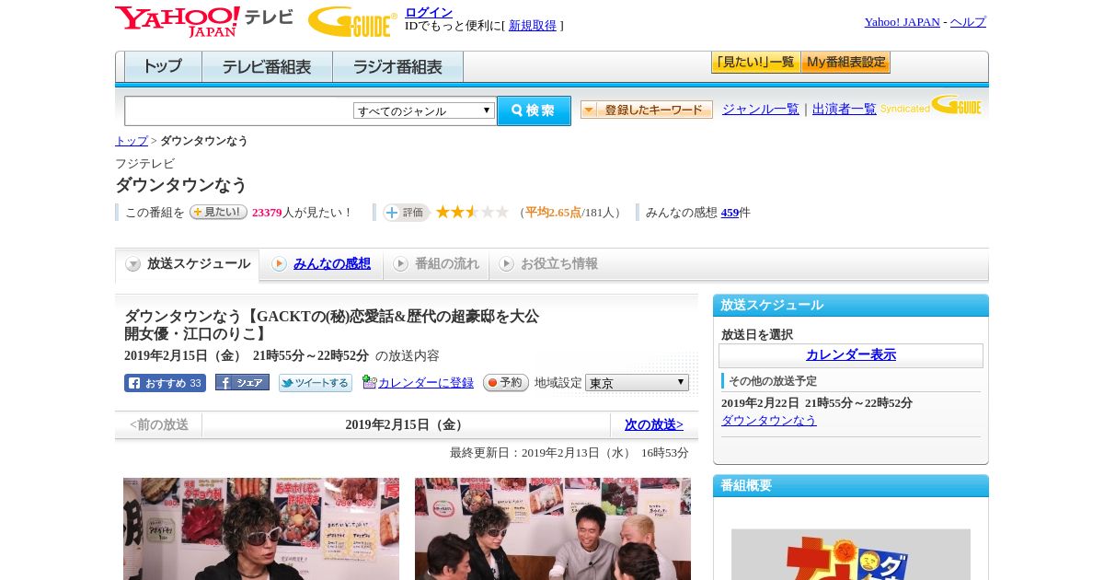Click the 最終更新日 timestamp text
1104x580 pixels.
569,453
